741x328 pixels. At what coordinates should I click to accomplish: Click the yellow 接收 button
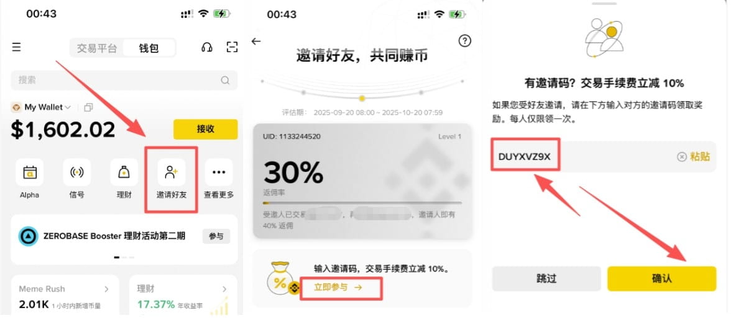click(206, 129)
